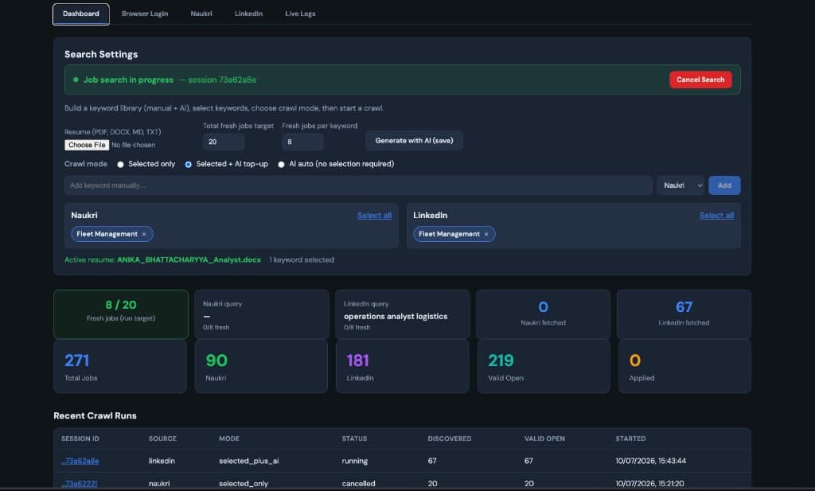Viewport: 815px width, 491px height.
Task: Open session link ..73a62a8e
Action: 80,461
